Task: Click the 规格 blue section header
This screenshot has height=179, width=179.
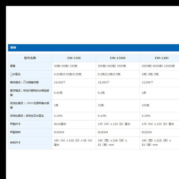Action: pyautogui.click(x=93, y=48)
